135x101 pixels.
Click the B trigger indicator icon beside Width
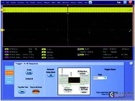pyautogui.click(x=78, y=55)
